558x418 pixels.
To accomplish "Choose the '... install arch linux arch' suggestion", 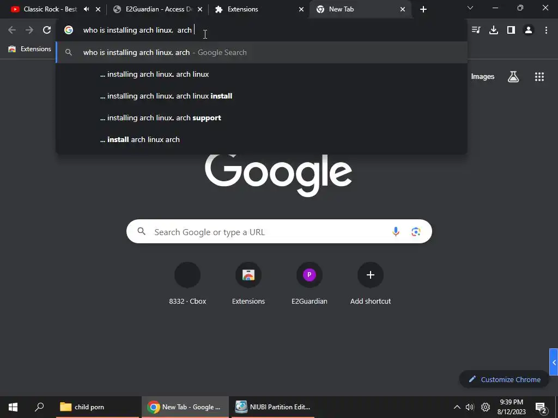I will 262,139.
